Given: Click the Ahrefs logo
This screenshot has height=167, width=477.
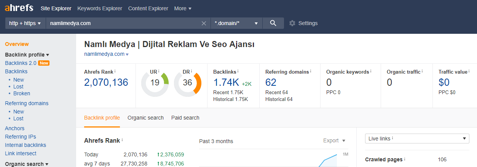Looking at the screenshot, I should point(19,8).
